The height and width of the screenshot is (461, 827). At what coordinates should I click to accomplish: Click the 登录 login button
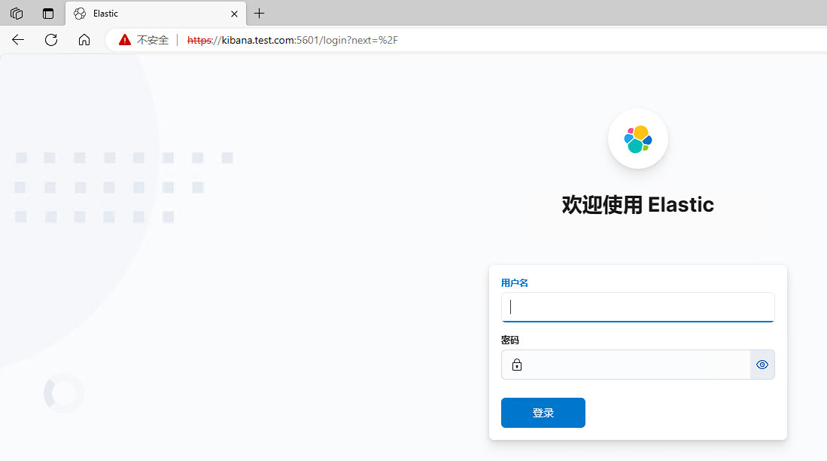543,413
